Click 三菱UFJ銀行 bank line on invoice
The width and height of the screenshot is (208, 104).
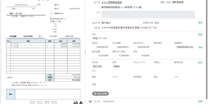click(29, 85)
